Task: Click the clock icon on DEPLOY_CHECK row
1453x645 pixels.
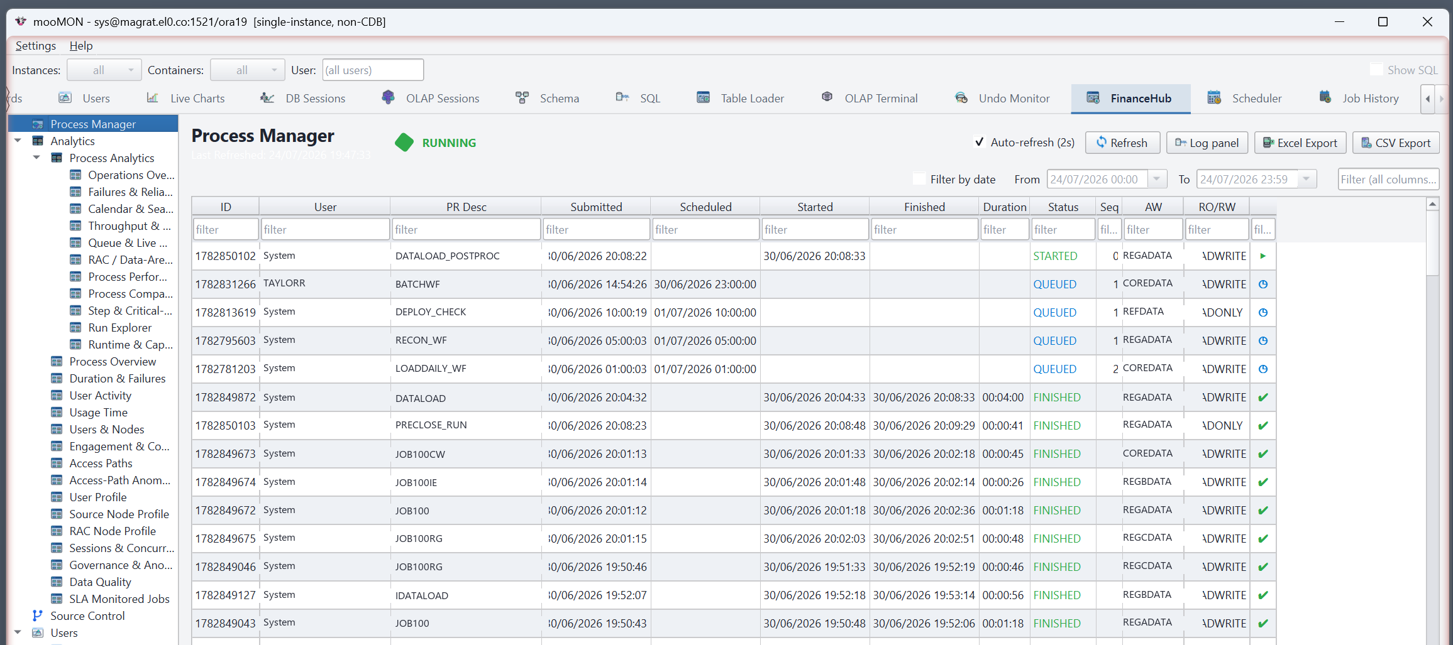Action: click(x=1263, y=312)
